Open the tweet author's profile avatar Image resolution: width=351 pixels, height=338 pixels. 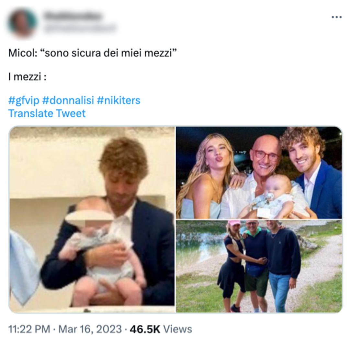22,22
